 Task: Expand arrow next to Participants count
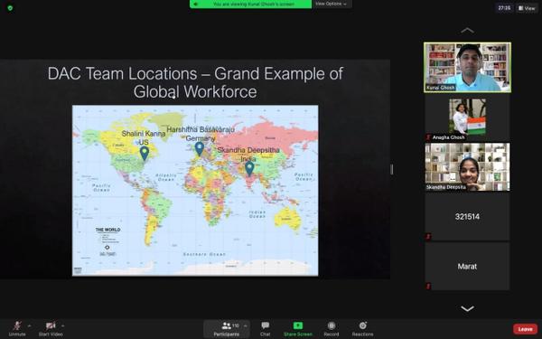click(245, 325)
